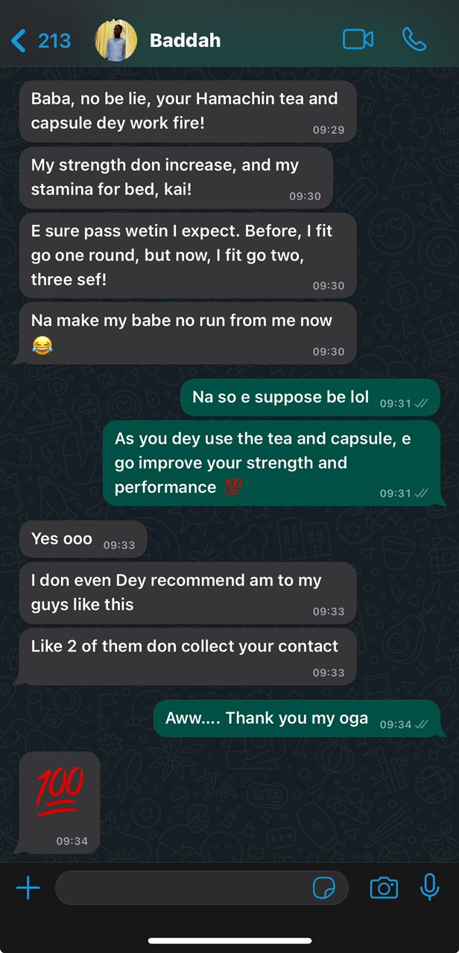This screenshot has width=459, height=953.
Task: Go back using the 213 chevron
Action: [41, 40]
